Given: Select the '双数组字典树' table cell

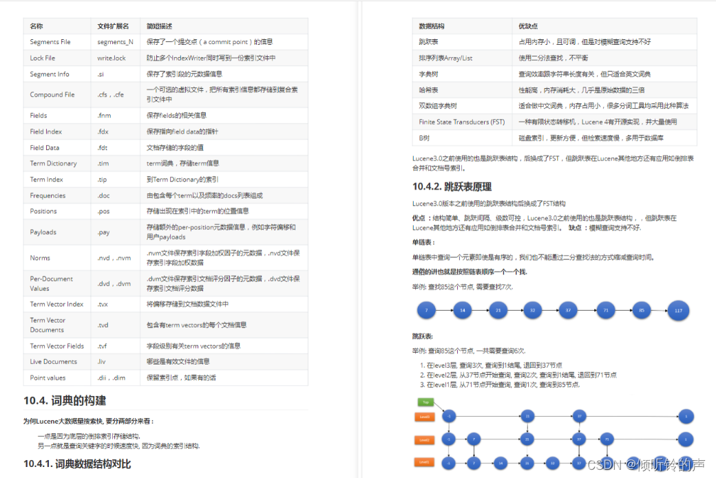Looking at the screenshot, I should pos(462,106).
